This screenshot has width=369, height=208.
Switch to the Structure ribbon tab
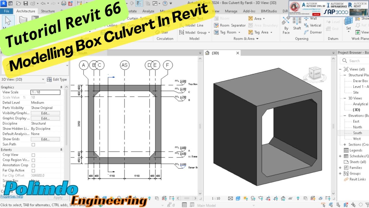[48, 11]
